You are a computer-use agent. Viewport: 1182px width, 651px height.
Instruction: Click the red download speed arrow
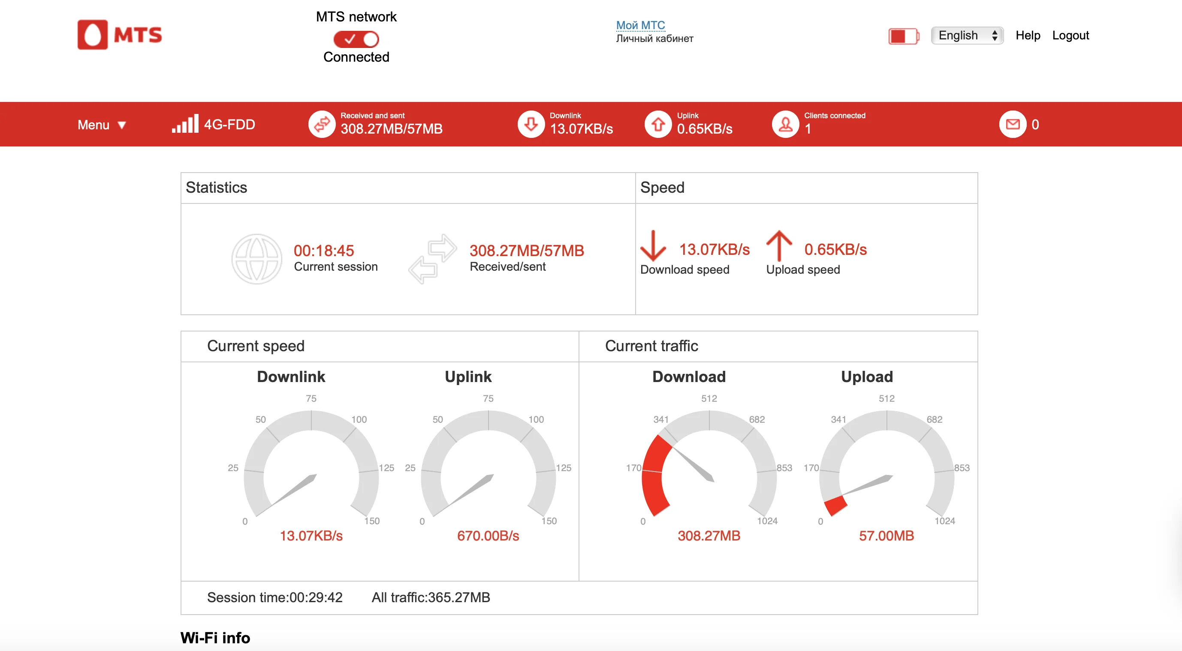click(x=652, y=246)
